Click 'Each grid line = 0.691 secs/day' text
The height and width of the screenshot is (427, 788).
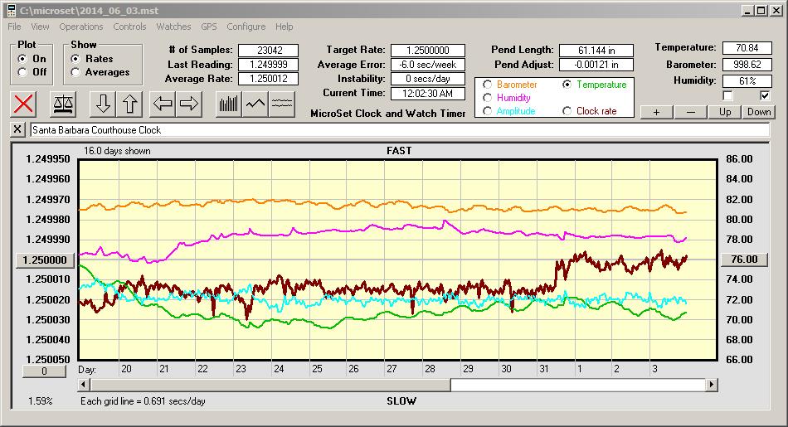[x=143, y=400]
